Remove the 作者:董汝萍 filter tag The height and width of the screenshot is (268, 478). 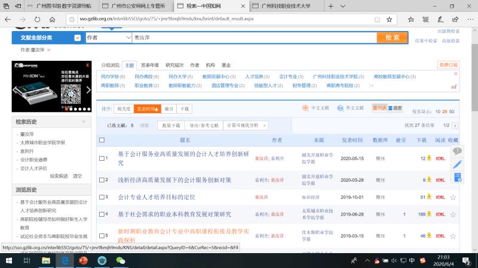pyautogui.click(x=49, y=50)
